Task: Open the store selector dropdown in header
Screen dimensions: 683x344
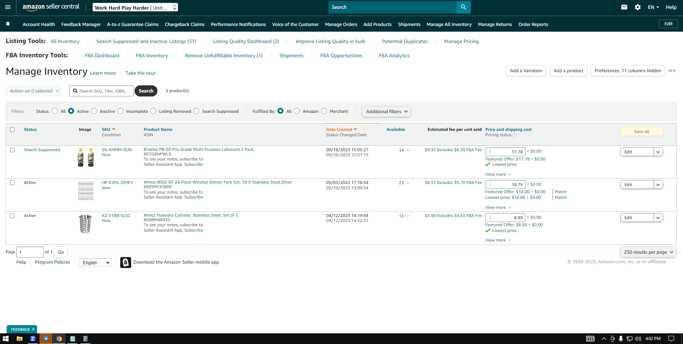Action: pos(135,7)
